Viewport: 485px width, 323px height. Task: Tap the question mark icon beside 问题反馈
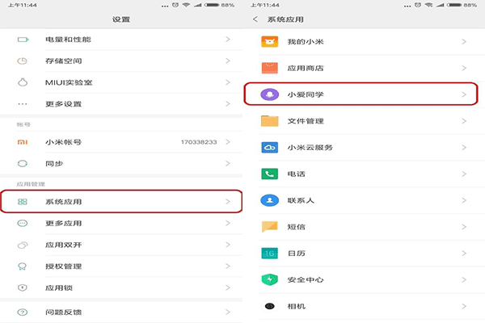[23, 313]
